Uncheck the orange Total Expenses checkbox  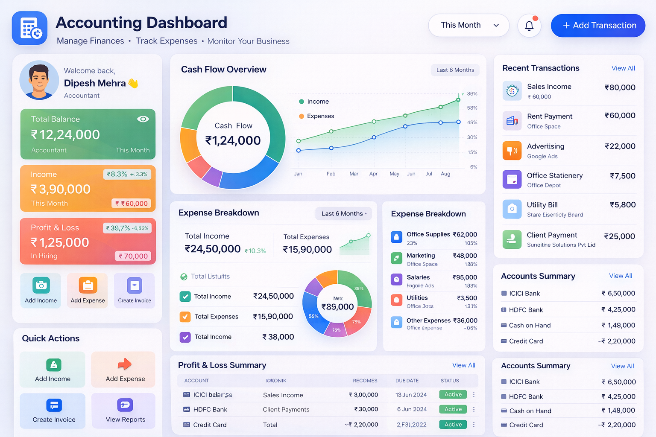(185, 317)
